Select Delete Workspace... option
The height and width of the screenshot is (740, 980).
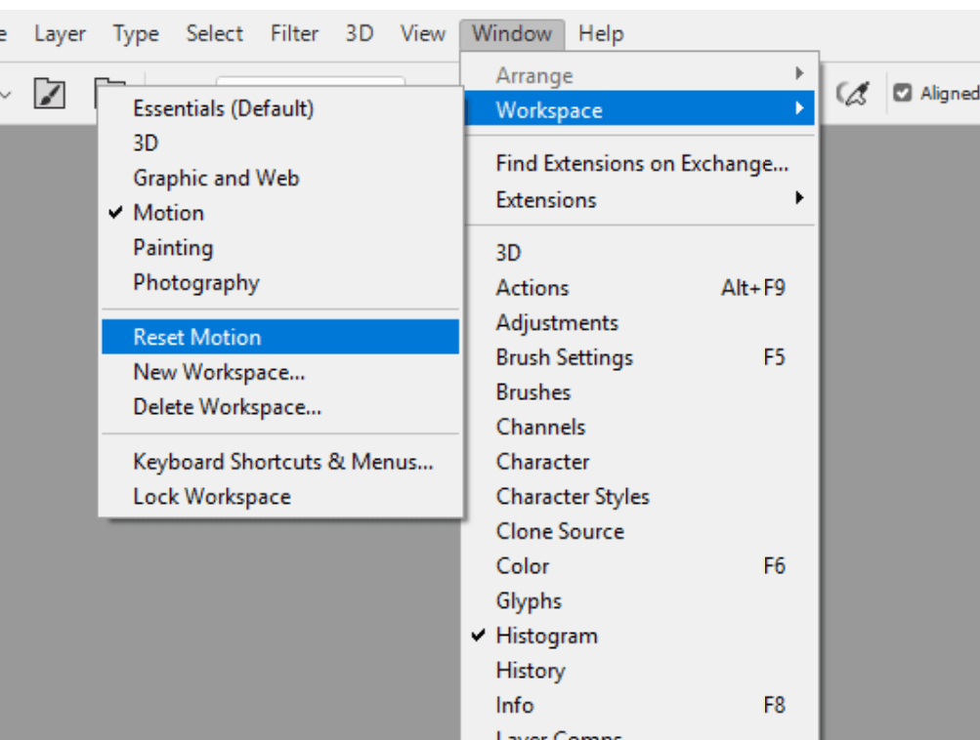tap(227, 407)
